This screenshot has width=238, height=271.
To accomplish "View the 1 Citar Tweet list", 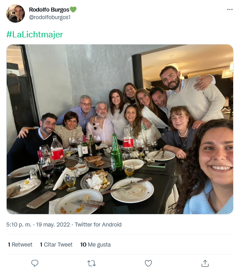I will 56,245.
